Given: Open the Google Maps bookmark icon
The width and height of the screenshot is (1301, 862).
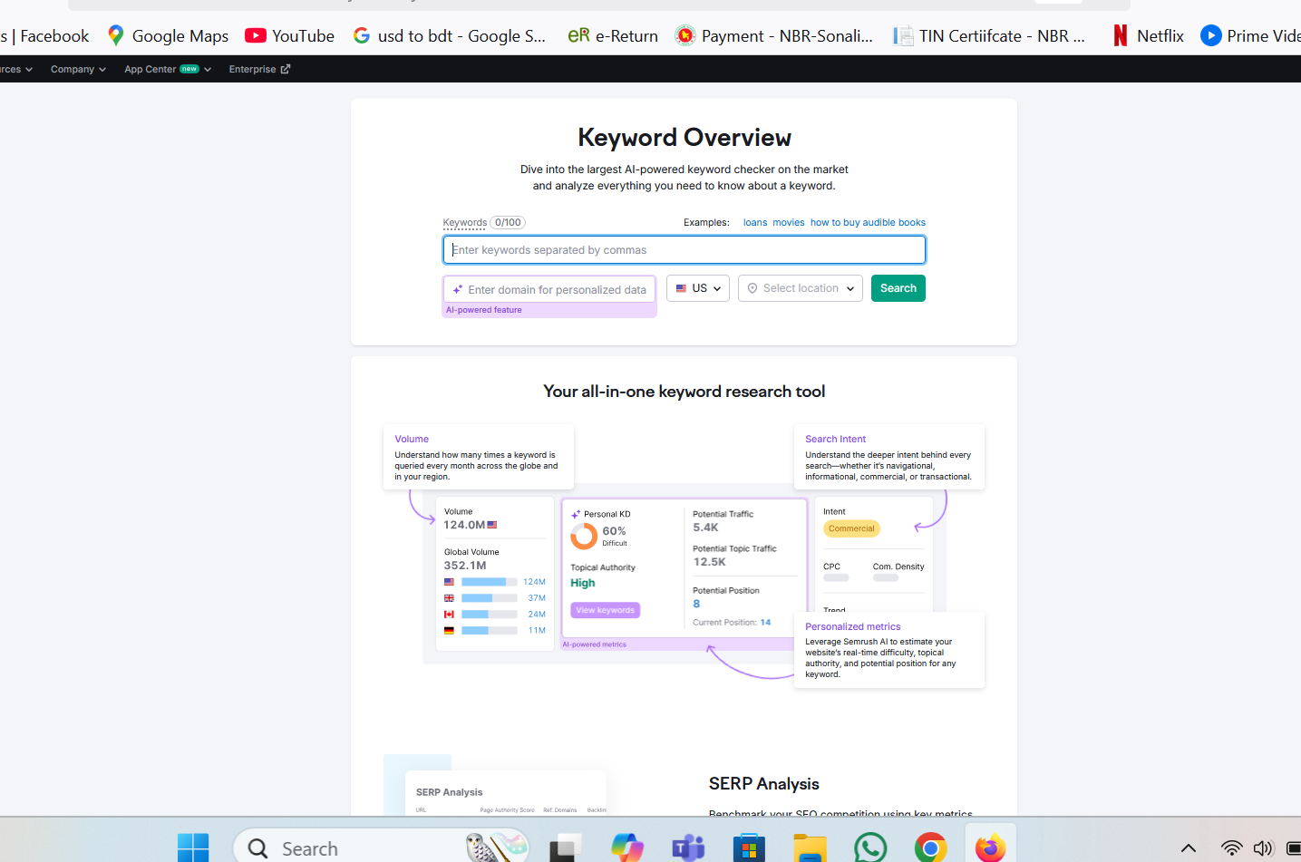Looking at the screenshot, I should coord(115,35).
